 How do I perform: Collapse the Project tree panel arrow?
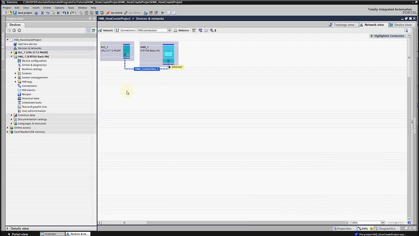[x=94, y=19]
